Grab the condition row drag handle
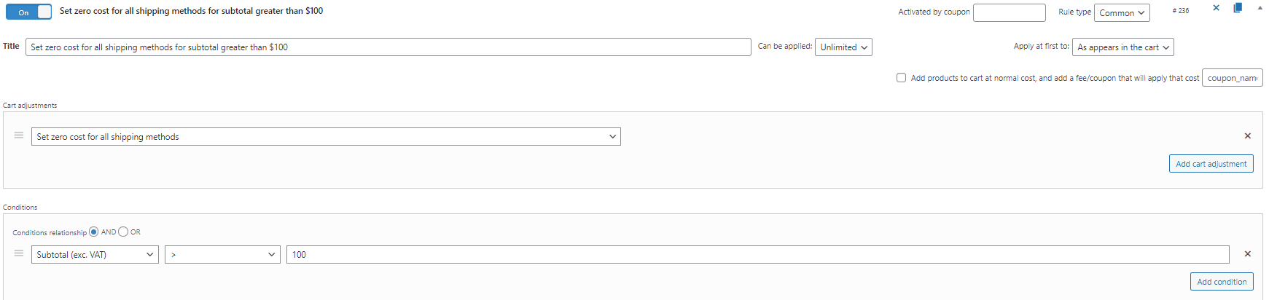This screenshot has height=300, width=1269. [x=19, y=253]
